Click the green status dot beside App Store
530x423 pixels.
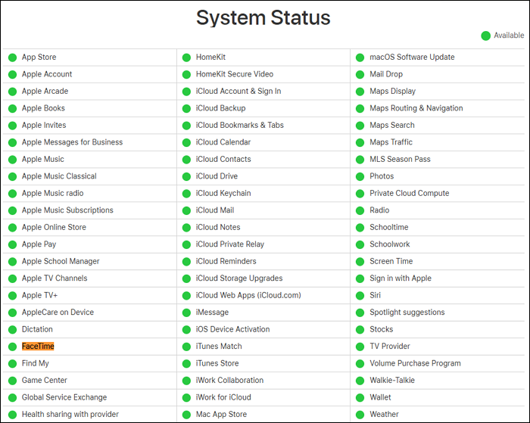click(x=13, y=58)
